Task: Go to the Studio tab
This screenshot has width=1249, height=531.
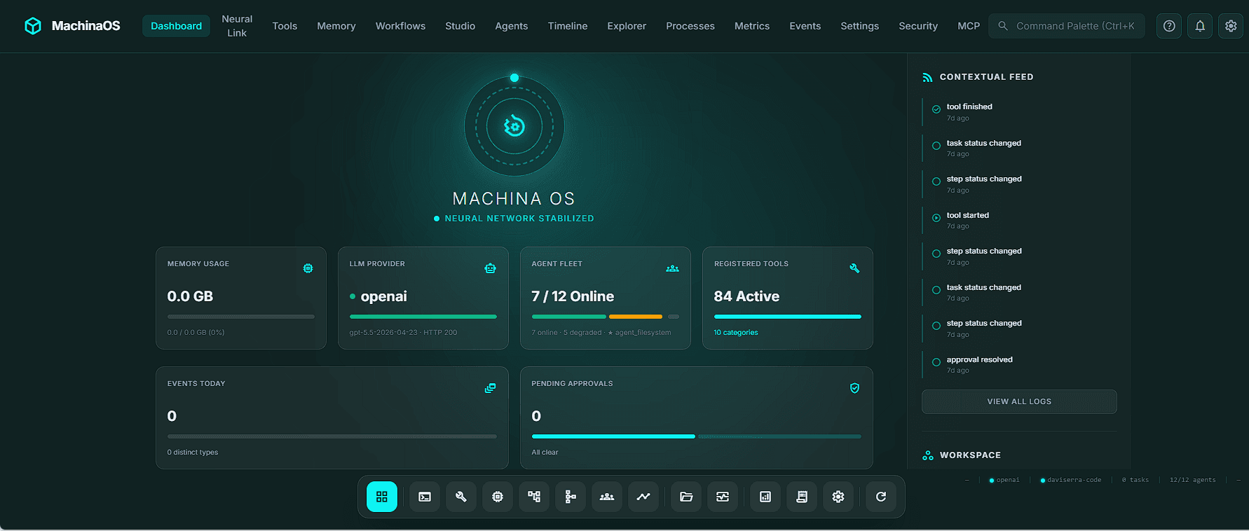Action: point(460,26)
